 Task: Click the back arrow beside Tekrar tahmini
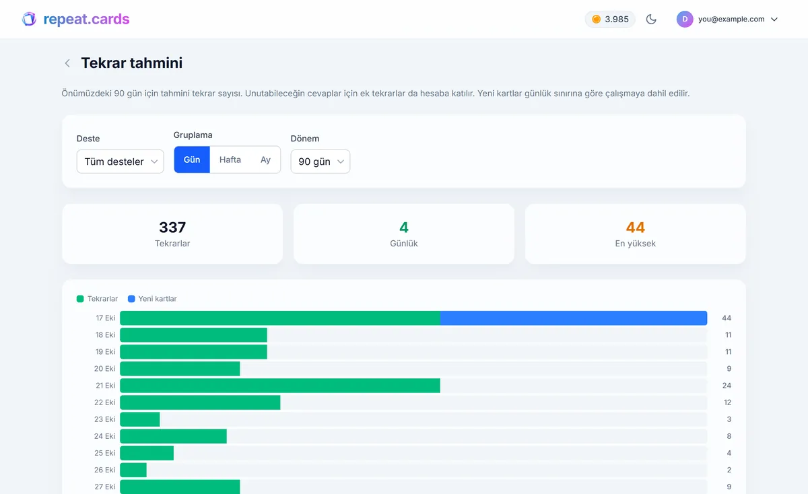click(67, 63)
